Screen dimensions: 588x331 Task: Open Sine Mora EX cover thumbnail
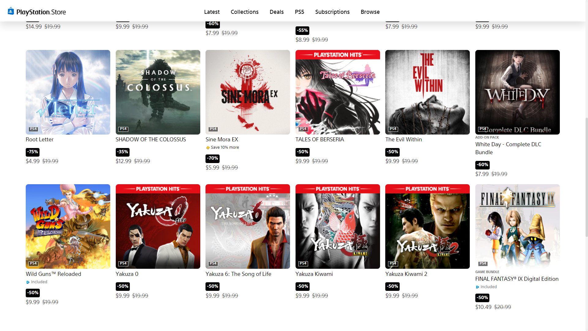[x=248, y=92]
